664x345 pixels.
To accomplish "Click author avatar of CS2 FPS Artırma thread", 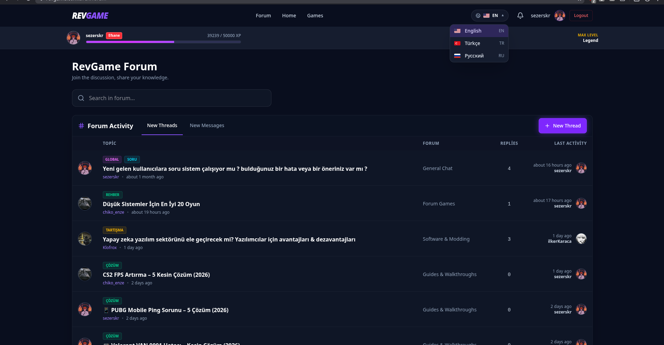I will (x=85, y=274).
